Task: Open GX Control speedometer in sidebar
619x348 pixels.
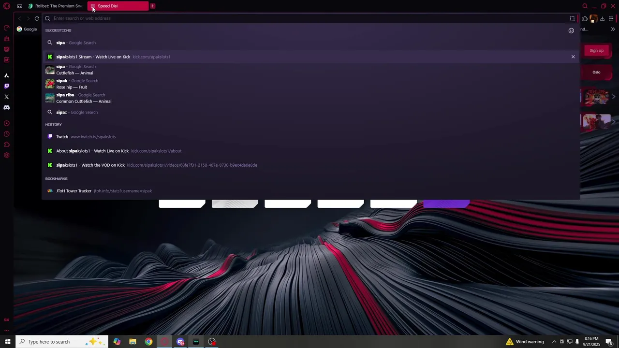Action: pos(7,28)
